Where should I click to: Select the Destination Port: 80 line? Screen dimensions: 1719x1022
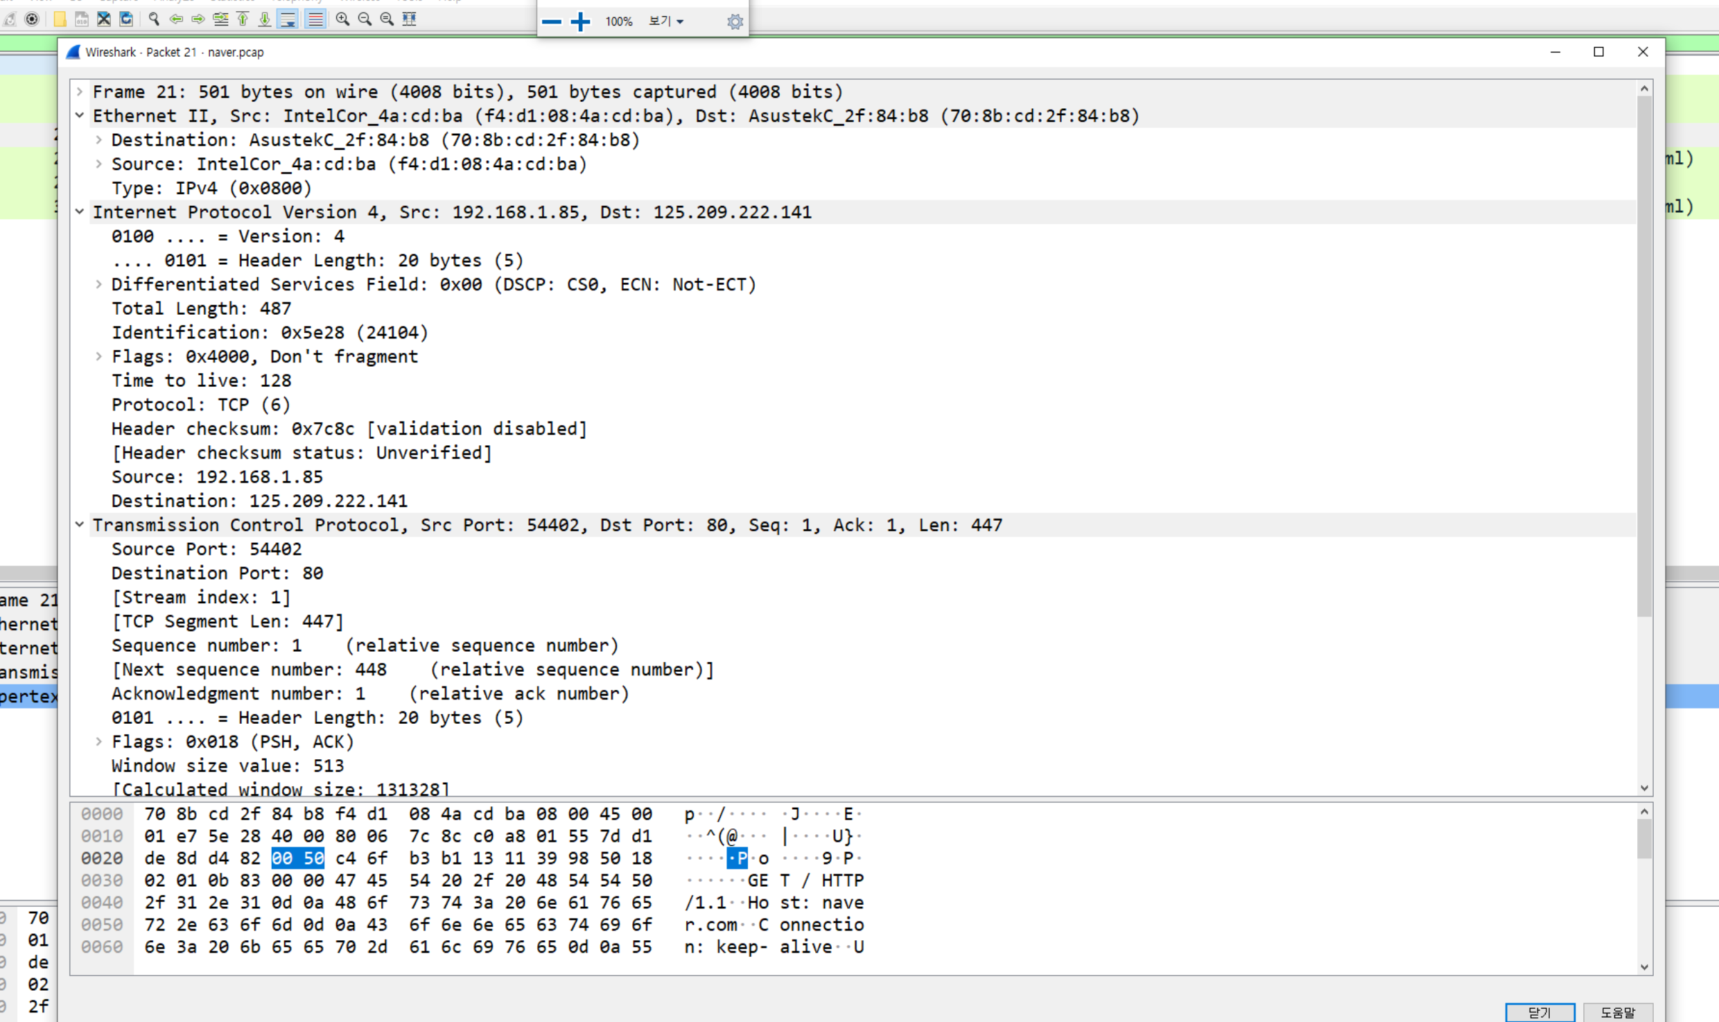click(x=217, y=573)
